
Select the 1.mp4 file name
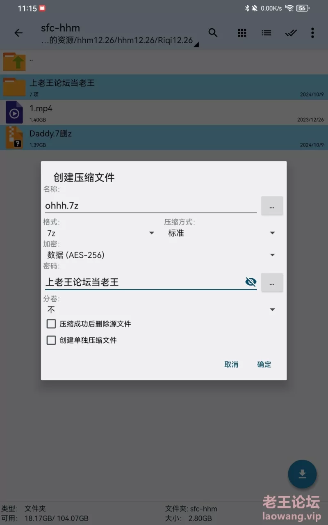[41, 109]
